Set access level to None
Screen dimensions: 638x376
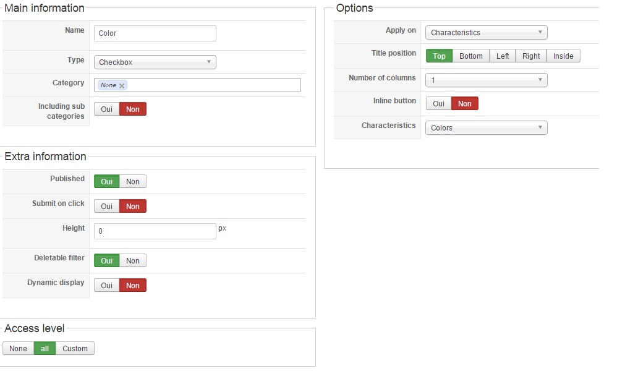pos(18,349)
